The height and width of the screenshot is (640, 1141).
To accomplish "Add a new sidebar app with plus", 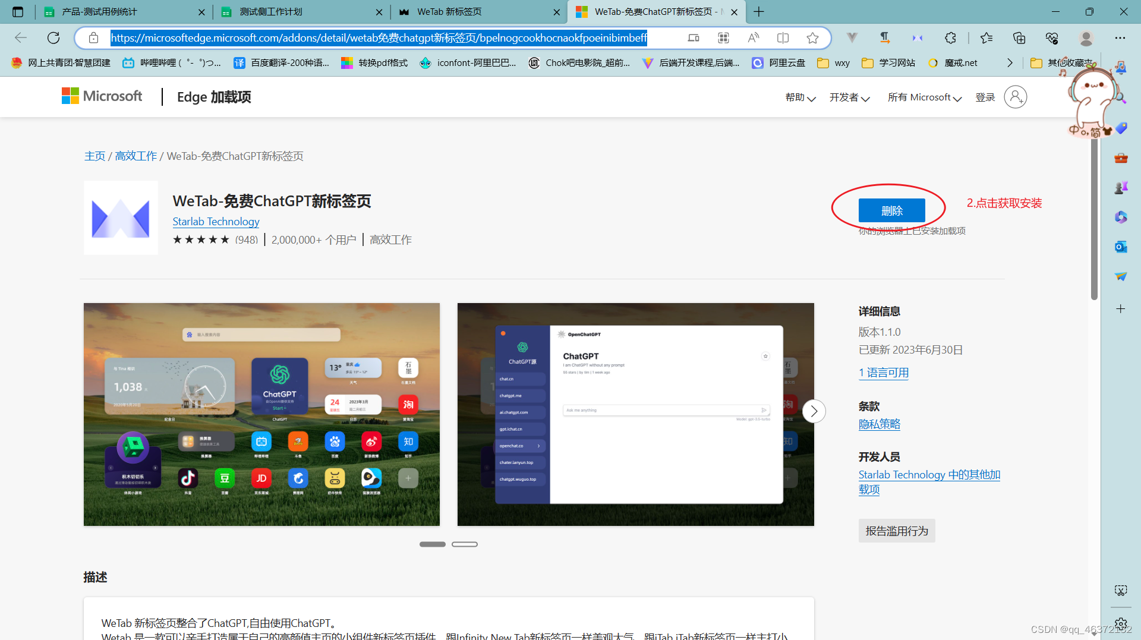I will click(x=1121, y=308).
